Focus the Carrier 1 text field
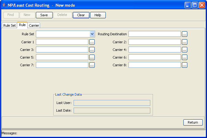207x138 pixels. [62, 42]
